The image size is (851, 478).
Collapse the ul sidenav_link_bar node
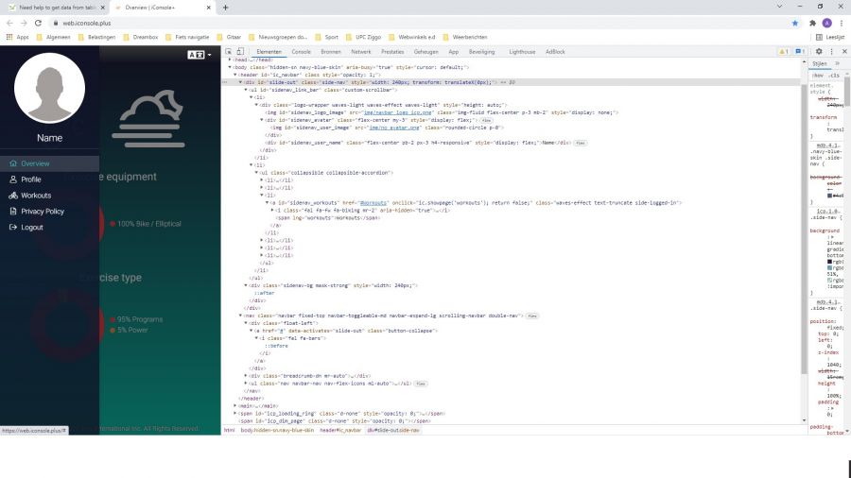click(x=246, y=90)
